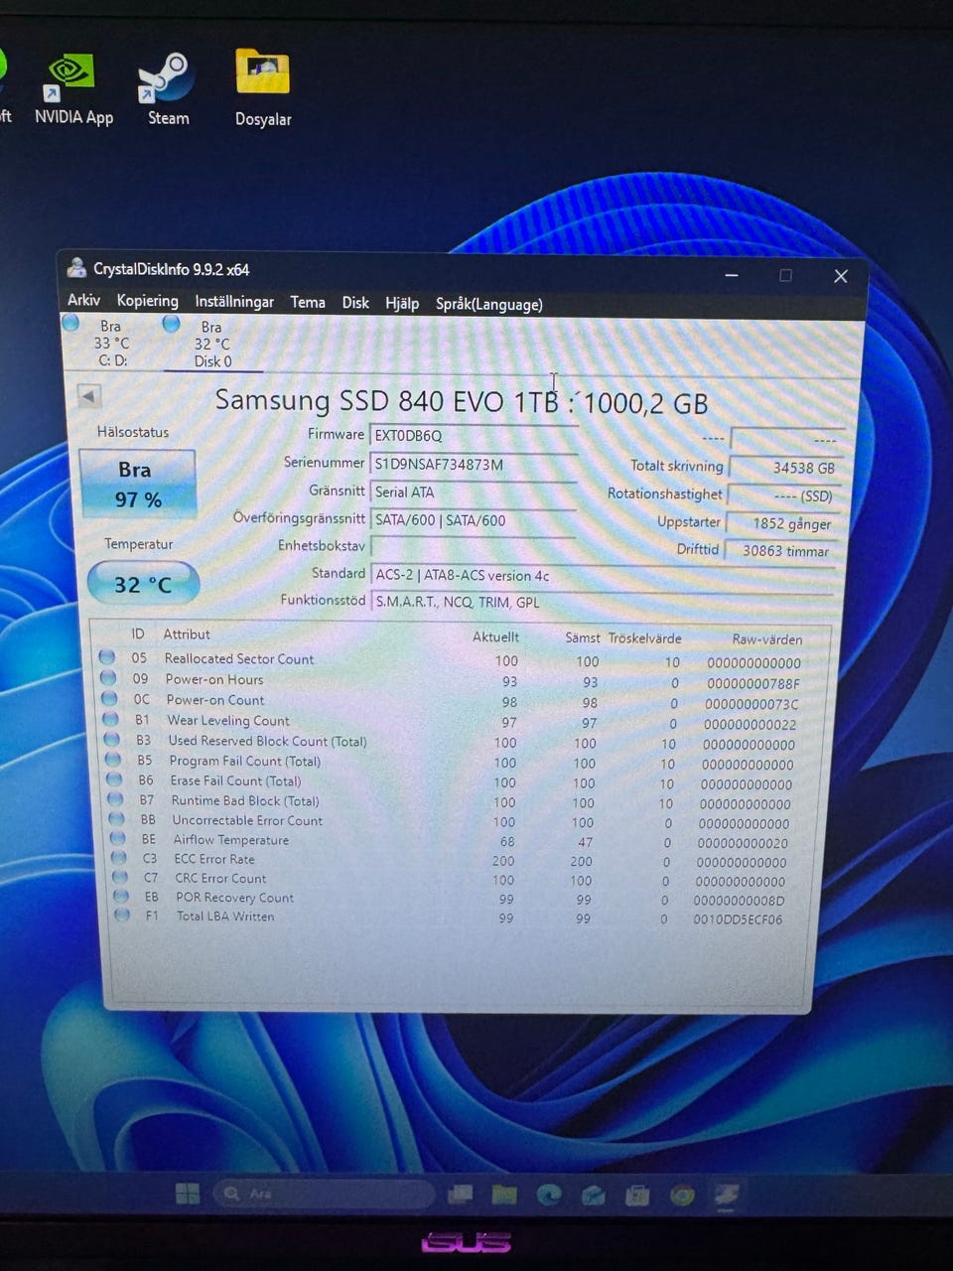Click the CrystalDiskInfo title bar icon

point(76,267)
